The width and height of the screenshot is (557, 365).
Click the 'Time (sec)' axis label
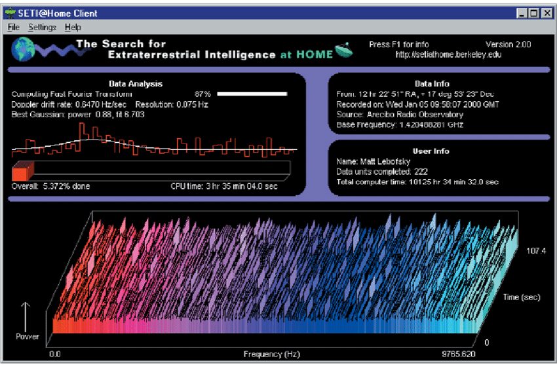(522, 298)
